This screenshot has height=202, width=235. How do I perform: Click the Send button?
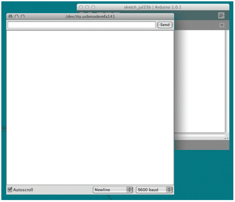165,25
